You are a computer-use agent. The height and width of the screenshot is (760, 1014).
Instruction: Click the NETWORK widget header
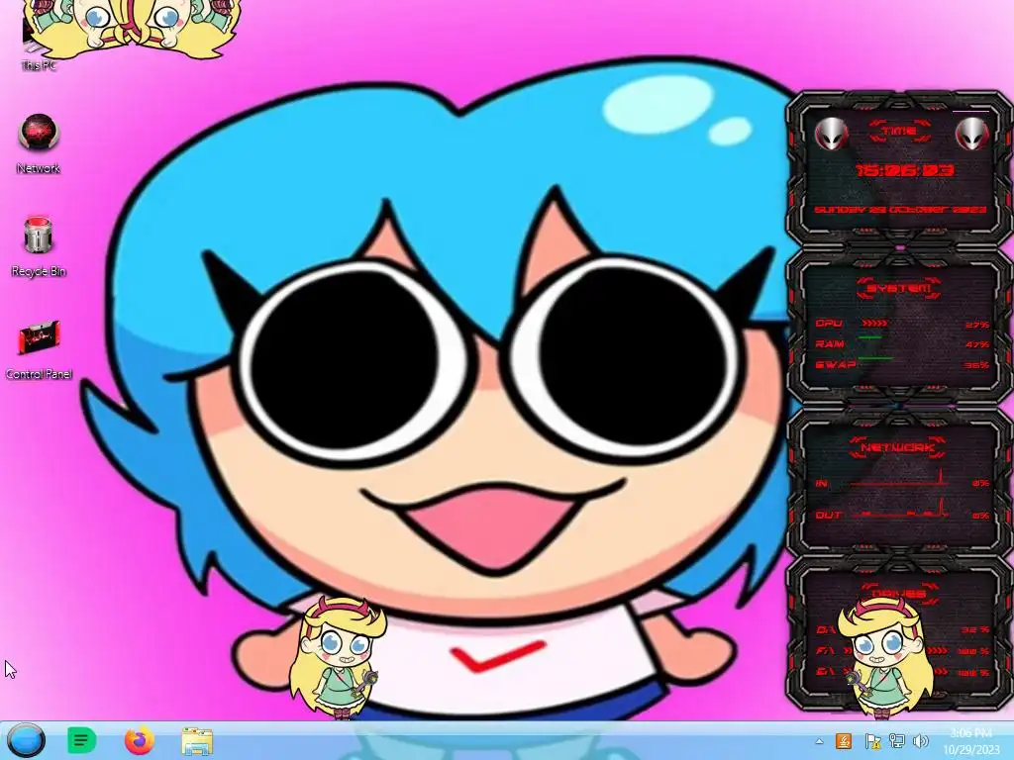[897, 447]
